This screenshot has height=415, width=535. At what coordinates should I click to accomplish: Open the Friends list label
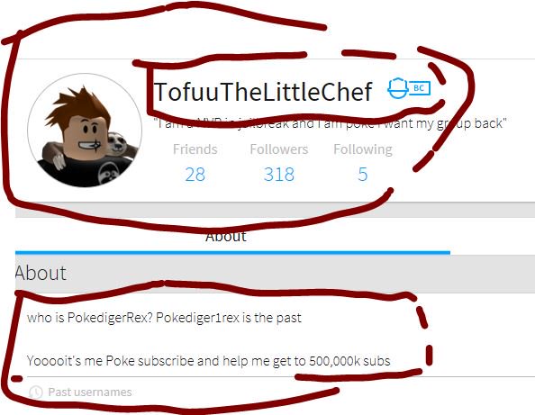pos(195,149)
